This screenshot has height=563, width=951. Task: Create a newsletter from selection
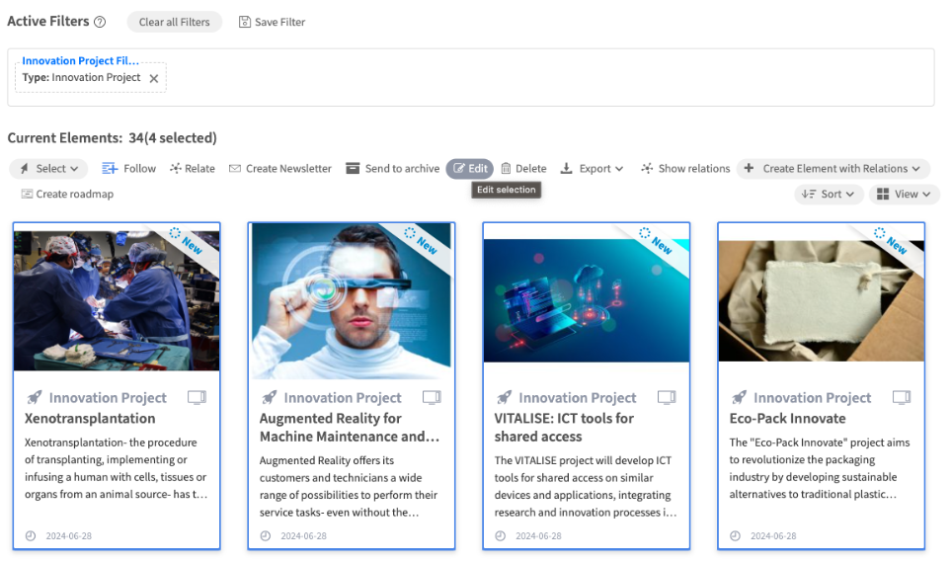tap(280, 169)
